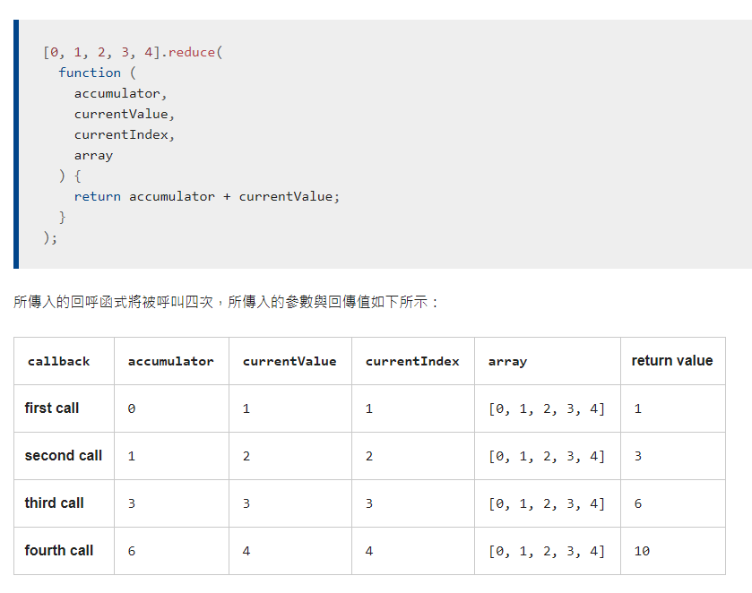Click the 'return value' column header
The width and height of the screenshot is (752, 593).
[x=672, y=361]
